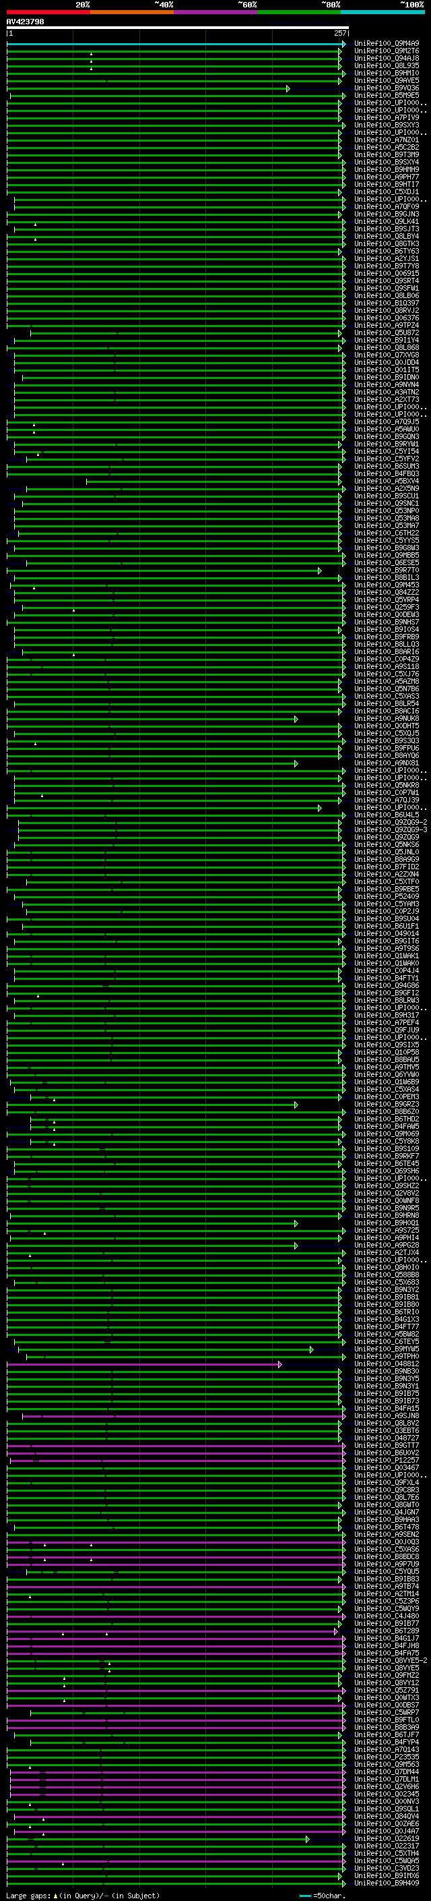Click the UniRef100_Q6YVW0 label
Image resolution: width=431 pixels, height=1901 pixels.
point(387,1074)
